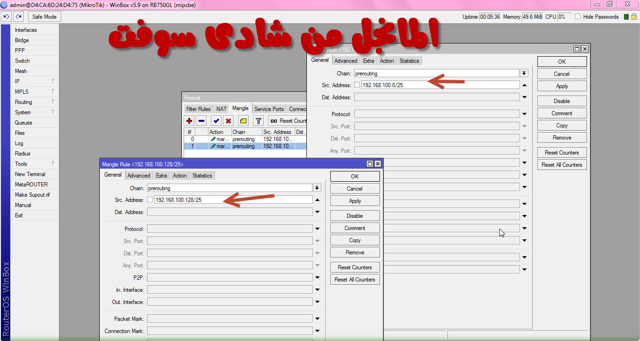Click the Chain column header in Firewall
Image resolution: width=640 pixels, height=341 pixels.
[x=246, y=132]
